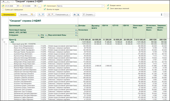Screen dimensions: 170x101
Task: Select deduction cell 2 800,00 in Вычеты всего column
Action: tap(96, 66)
